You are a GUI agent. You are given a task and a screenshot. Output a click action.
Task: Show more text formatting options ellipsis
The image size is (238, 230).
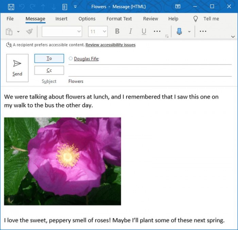point(157,31)
